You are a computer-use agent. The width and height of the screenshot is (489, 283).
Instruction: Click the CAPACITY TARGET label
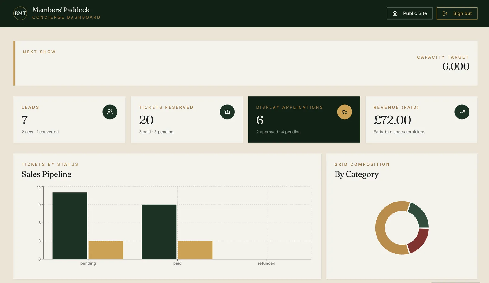tap(443, 57)
